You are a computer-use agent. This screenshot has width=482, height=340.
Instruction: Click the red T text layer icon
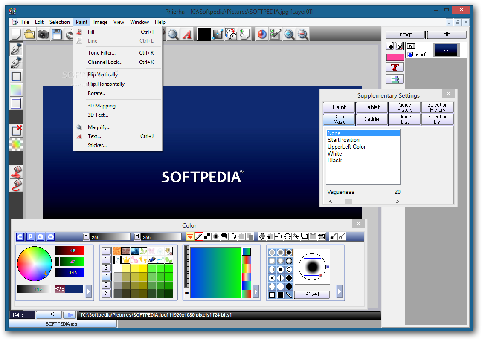tap(395, 67)
